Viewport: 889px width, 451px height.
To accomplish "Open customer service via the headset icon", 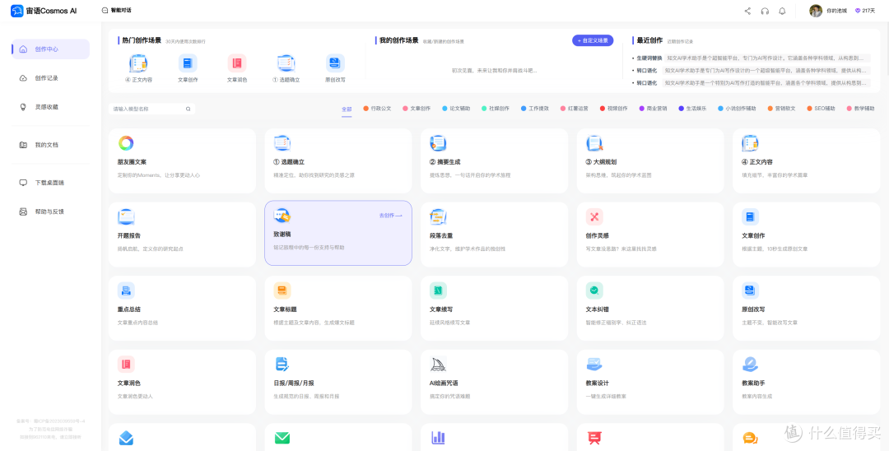I will (x=765, y=11).
